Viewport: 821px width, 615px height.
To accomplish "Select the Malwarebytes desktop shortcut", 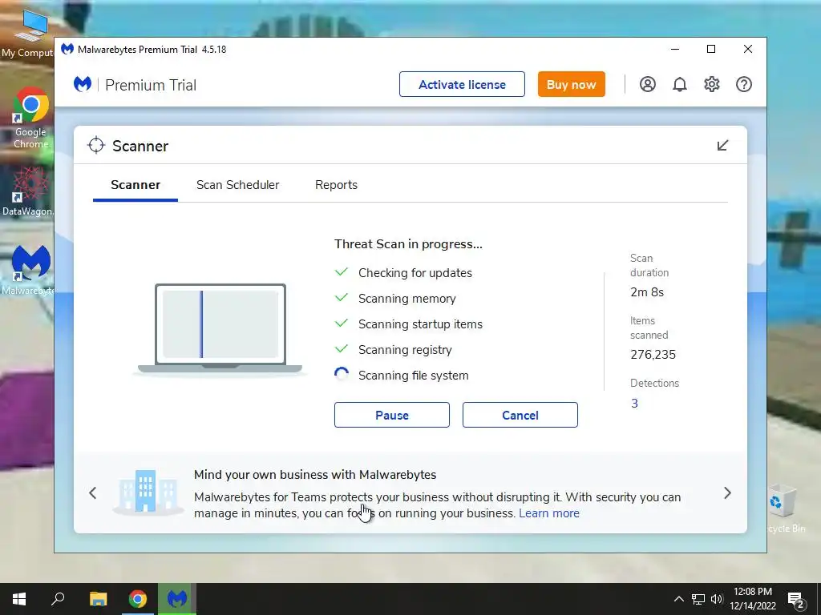I will coord(30,271).
